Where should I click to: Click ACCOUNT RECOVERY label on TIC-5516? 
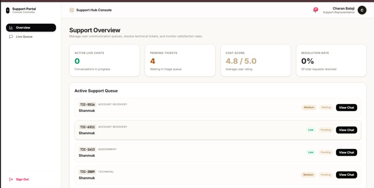pyautogui.click(x=113, y=105)
